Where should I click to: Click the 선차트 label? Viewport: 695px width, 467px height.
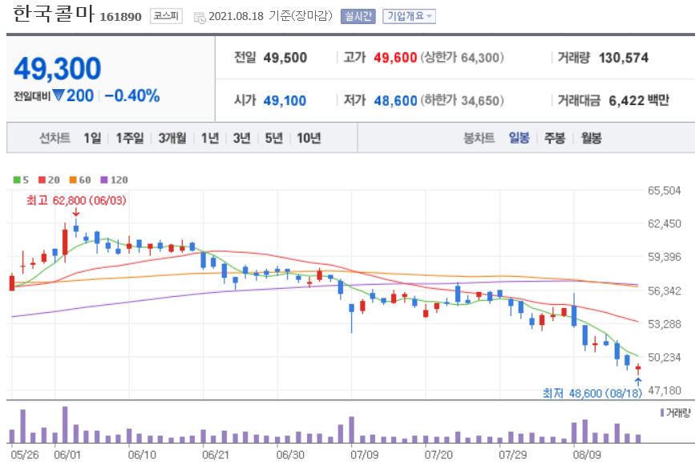pyautogui.click(x=55, y=138)
